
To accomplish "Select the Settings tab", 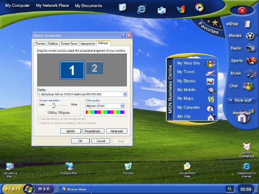I will pos(103,43).
